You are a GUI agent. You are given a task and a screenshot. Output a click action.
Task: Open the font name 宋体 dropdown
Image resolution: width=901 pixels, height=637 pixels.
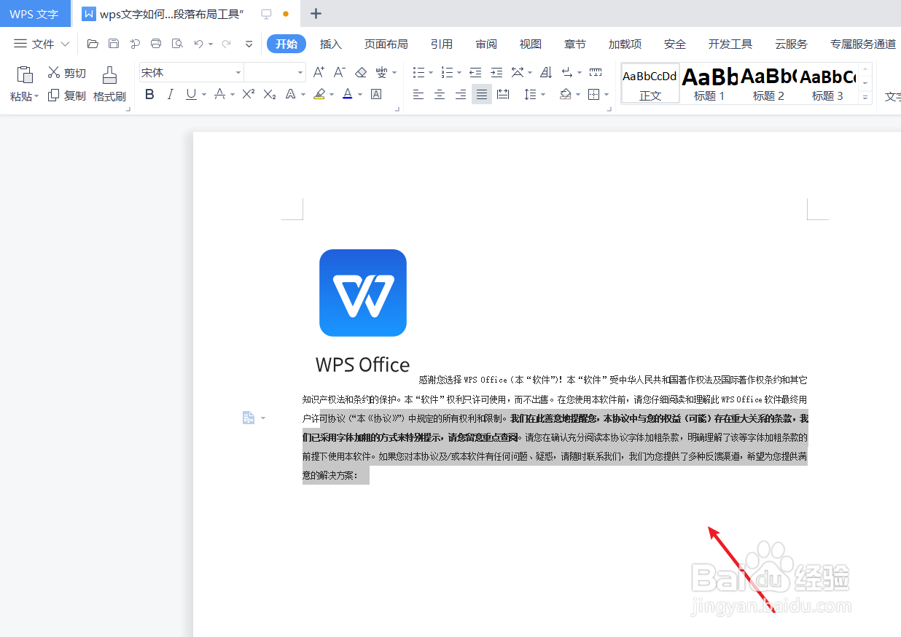point(238,72)
